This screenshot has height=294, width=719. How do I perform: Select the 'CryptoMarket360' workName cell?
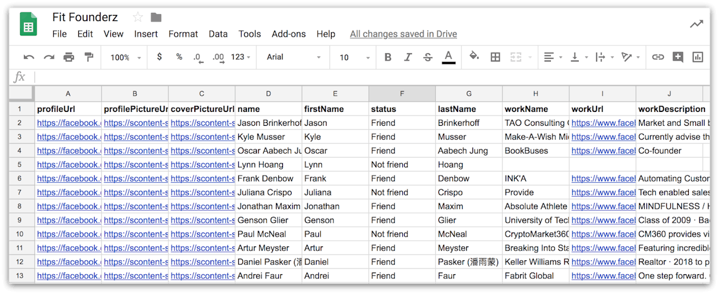[x=536, y=234]
